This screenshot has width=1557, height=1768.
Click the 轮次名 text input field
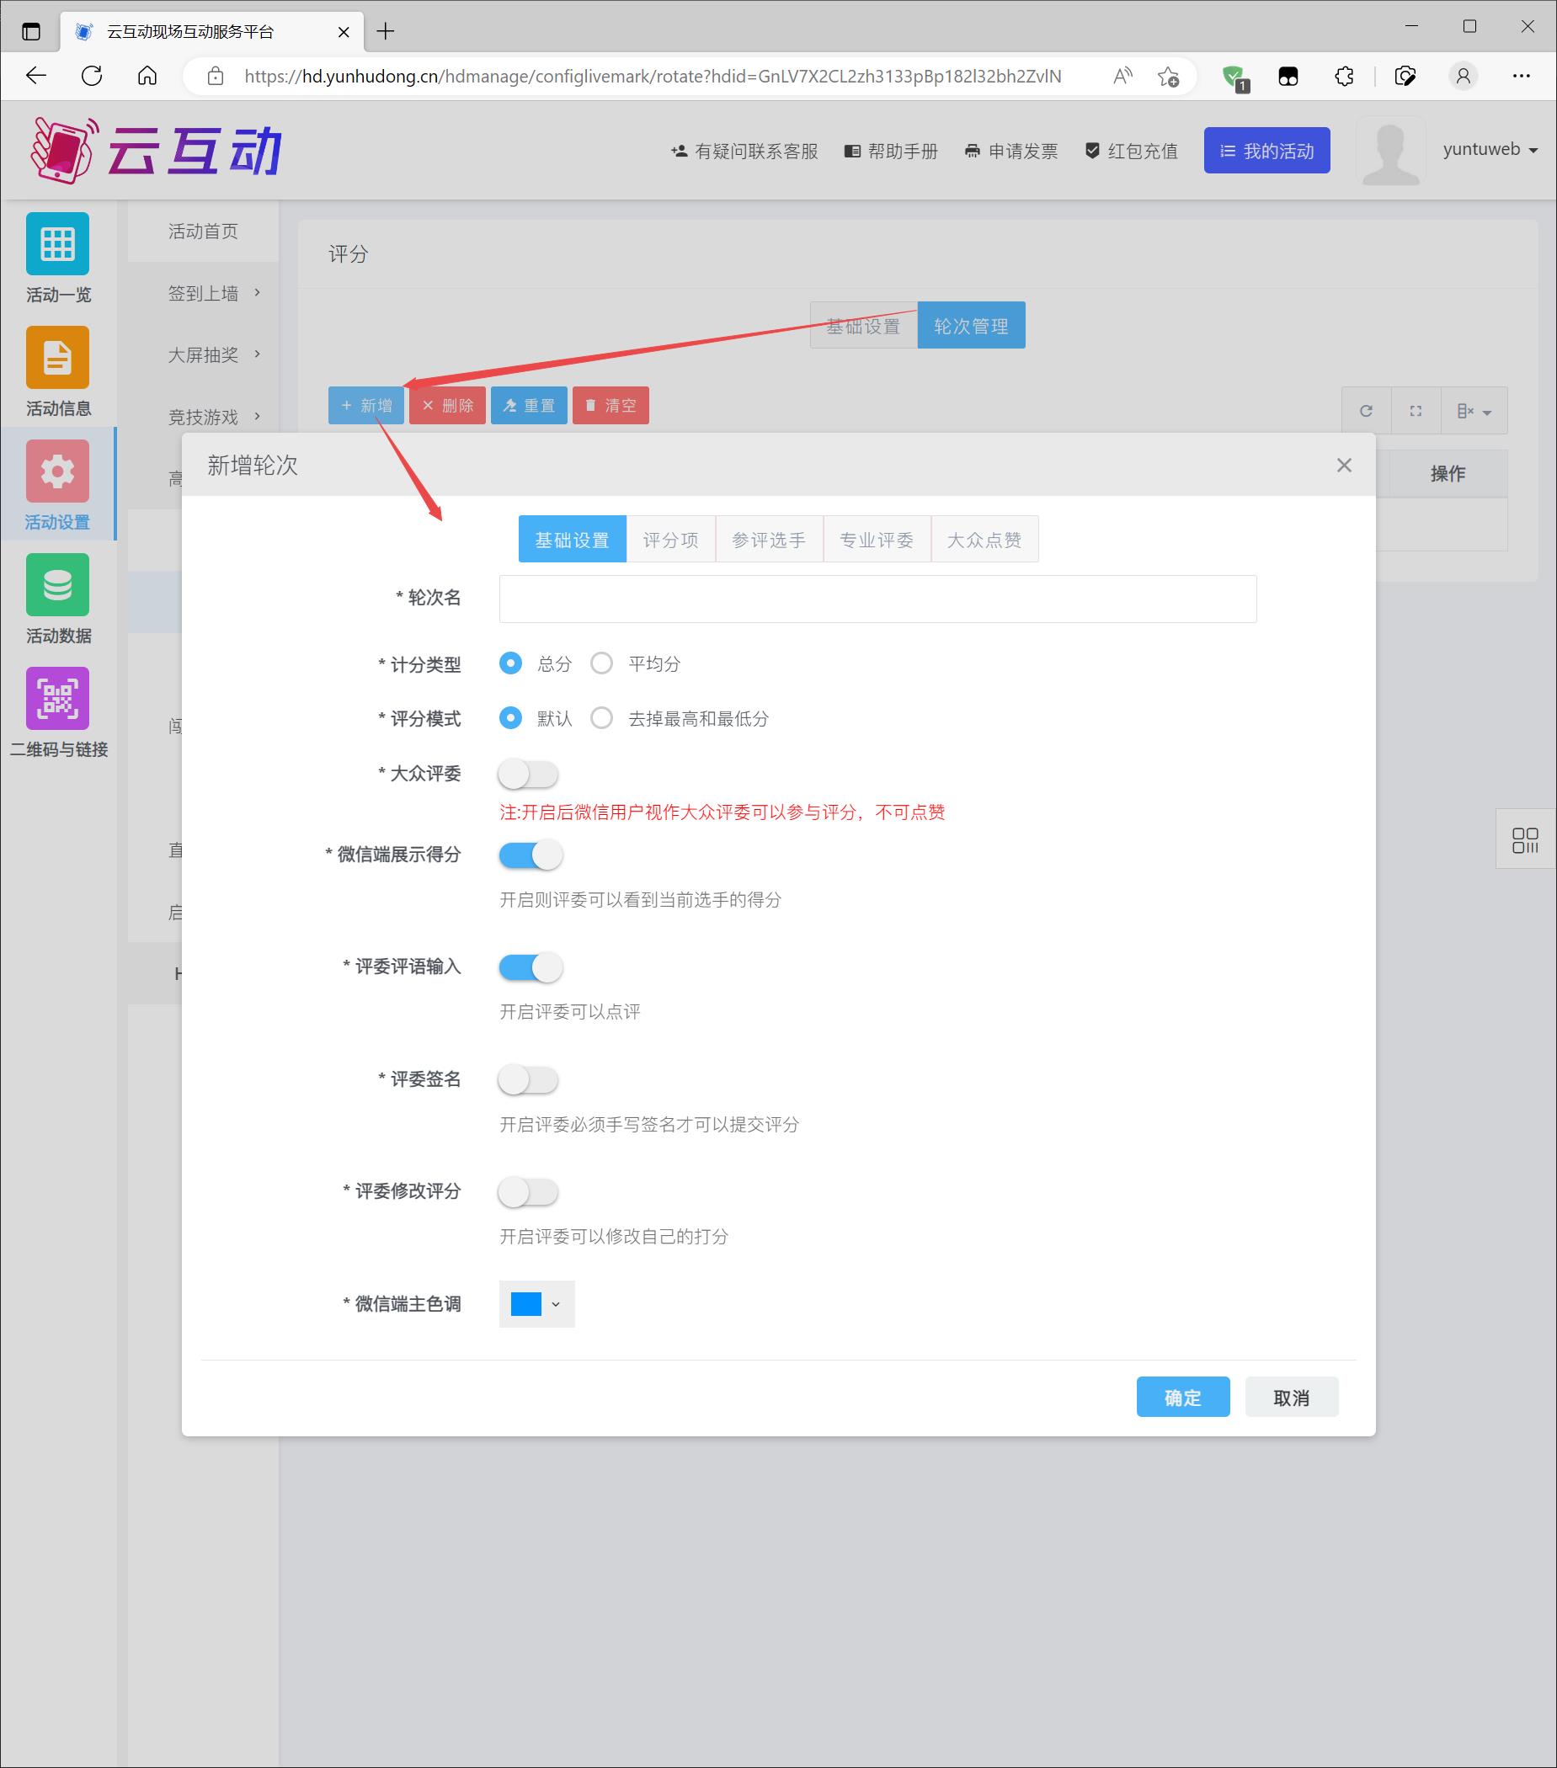click(x=877, y=599)
